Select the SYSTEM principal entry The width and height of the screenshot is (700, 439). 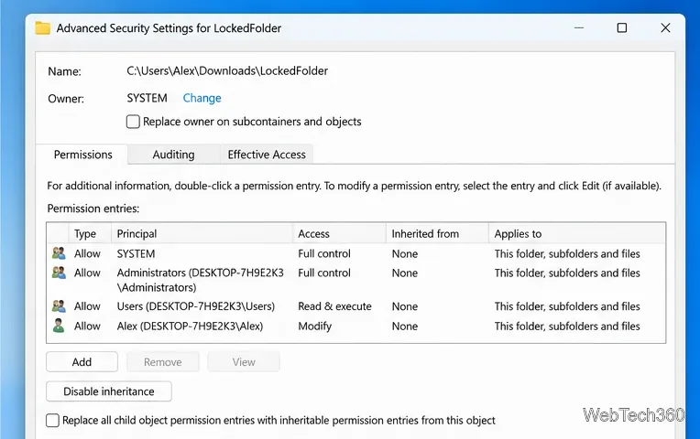coord(136,253)
